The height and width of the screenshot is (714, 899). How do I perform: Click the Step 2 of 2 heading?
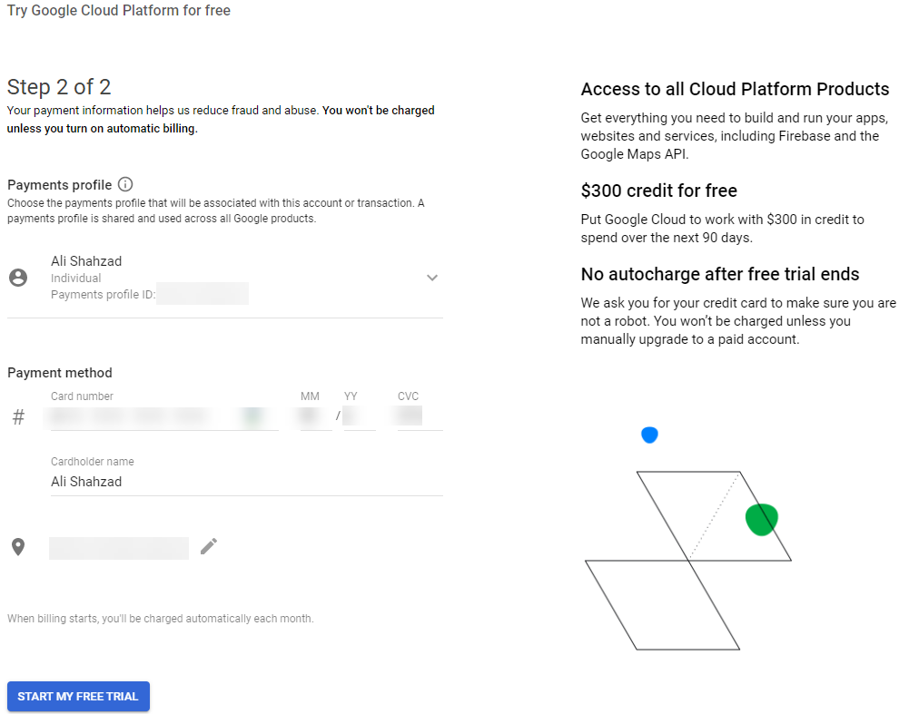tap(59, 87)
